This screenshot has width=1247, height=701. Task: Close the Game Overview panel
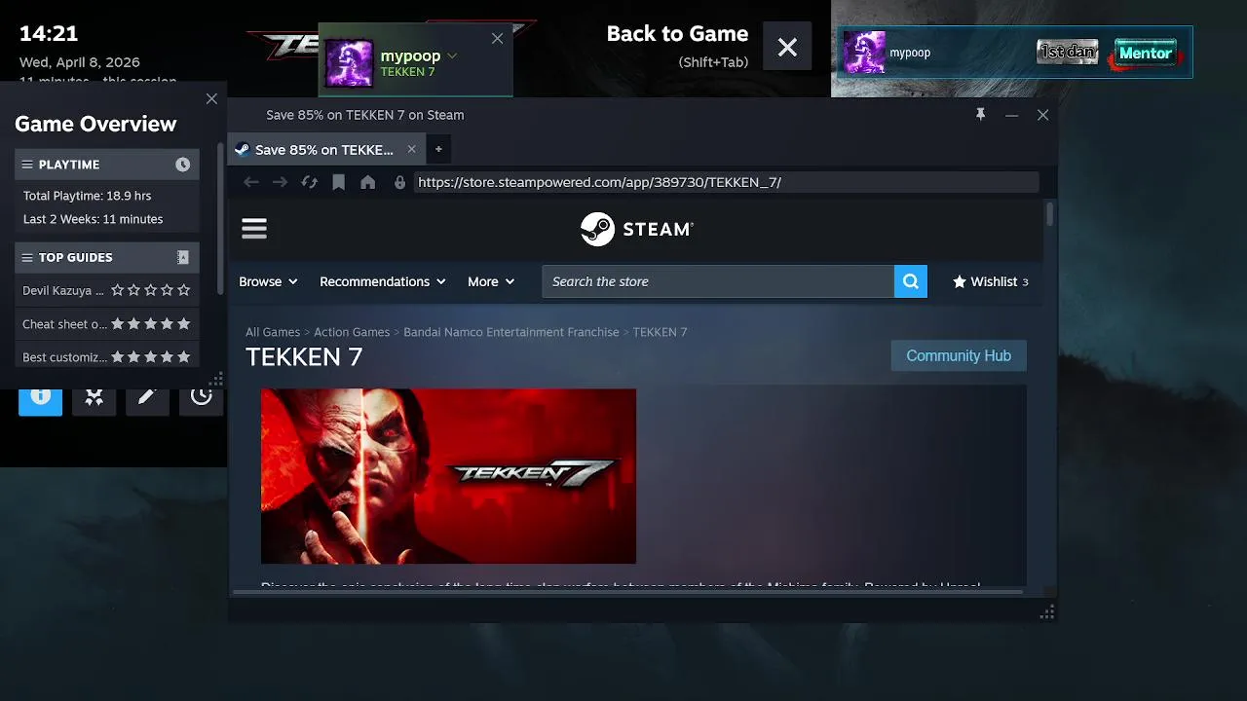click(211, 98)
